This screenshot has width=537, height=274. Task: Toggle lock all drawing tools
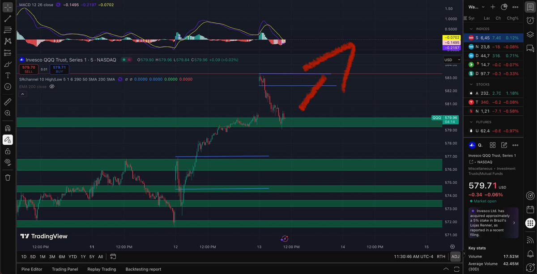(x=8, y=151)
